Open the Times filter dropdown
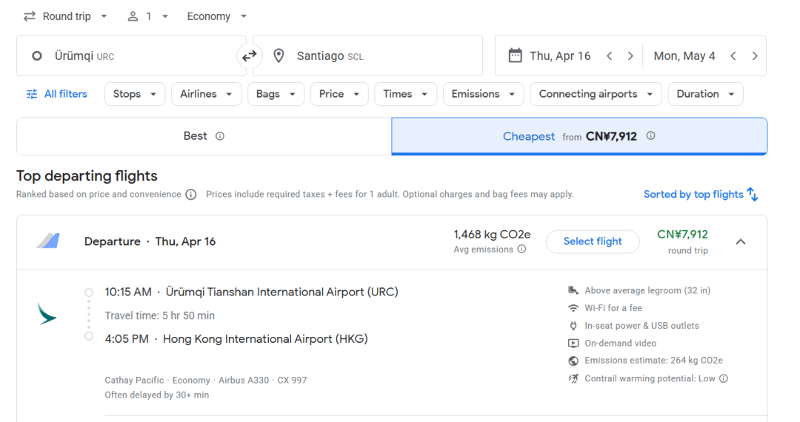The height and width of the screenshot is (422, 800). pos(406,94)
